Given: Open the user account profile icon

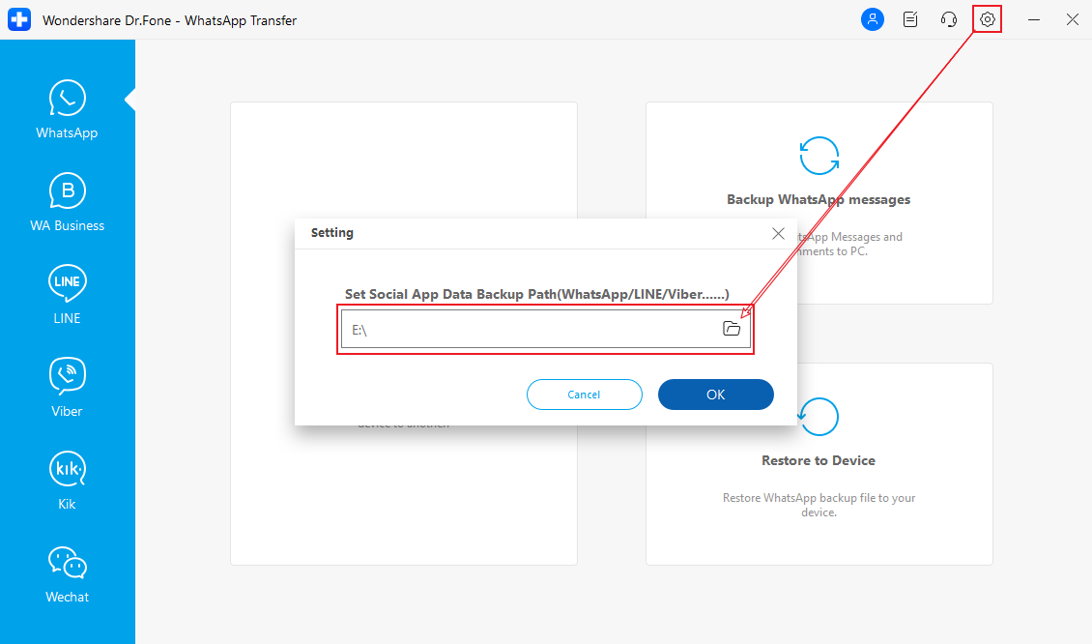Looking at the screenshot, I should (873, 19).
